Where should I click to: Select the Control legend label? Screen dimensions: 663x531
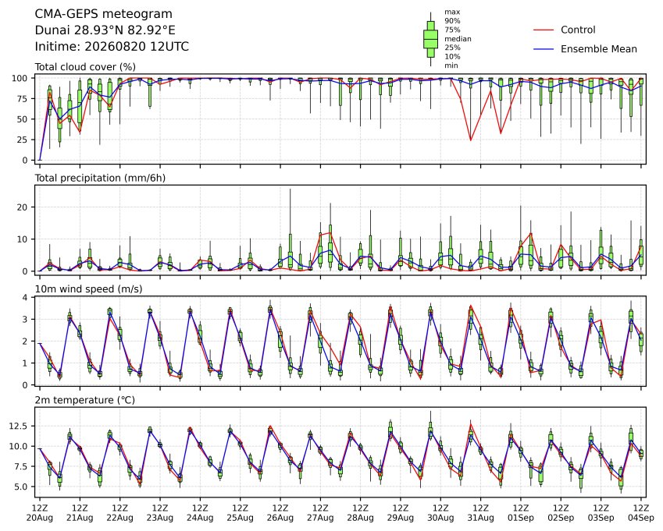click(578, 30)
